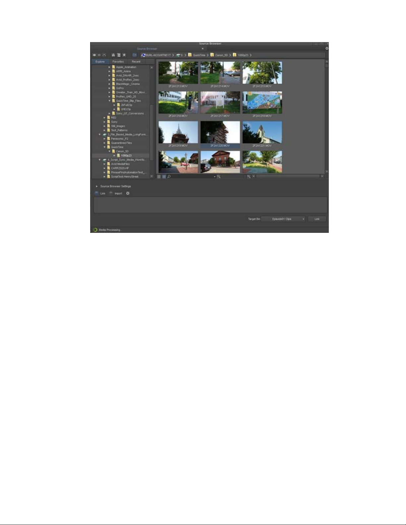Select the Still_Images folder

pyautogui.click(x=118, y=126)
